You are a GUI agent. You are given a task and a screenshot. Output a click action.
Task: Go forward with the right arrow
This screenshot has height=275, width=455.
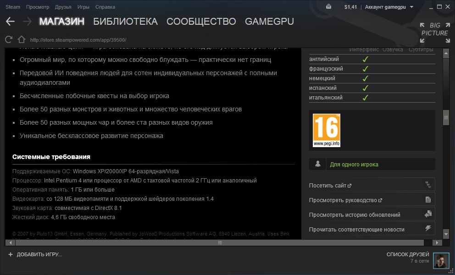(27, 21)
